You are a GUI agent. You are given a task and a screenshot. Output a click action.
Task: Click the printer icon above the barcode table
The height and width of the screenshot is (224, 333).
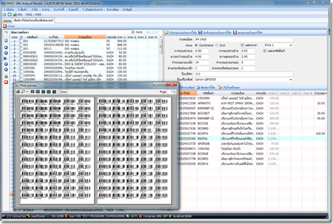click(198, 87)
